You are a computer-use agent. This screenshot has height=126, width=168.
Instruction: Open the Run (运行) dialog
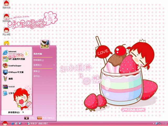click(38, 76)
